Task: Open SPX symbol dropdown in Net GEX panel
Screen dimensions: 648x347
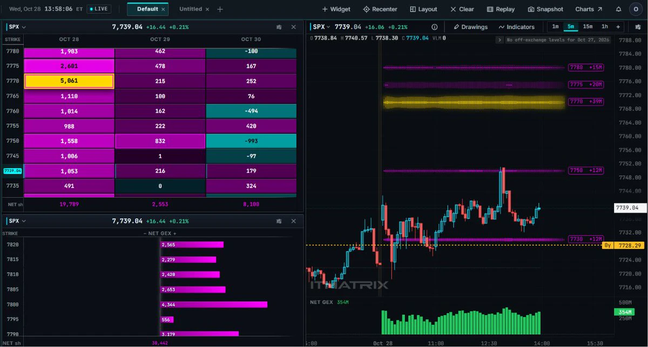Action: [x=17, y=221]
